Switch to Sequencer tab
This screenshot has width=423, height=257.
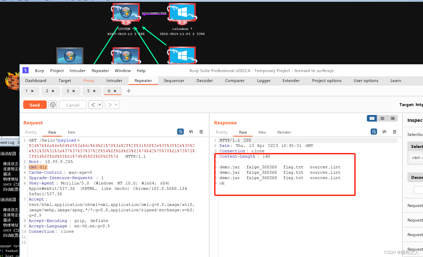point(174,81)
